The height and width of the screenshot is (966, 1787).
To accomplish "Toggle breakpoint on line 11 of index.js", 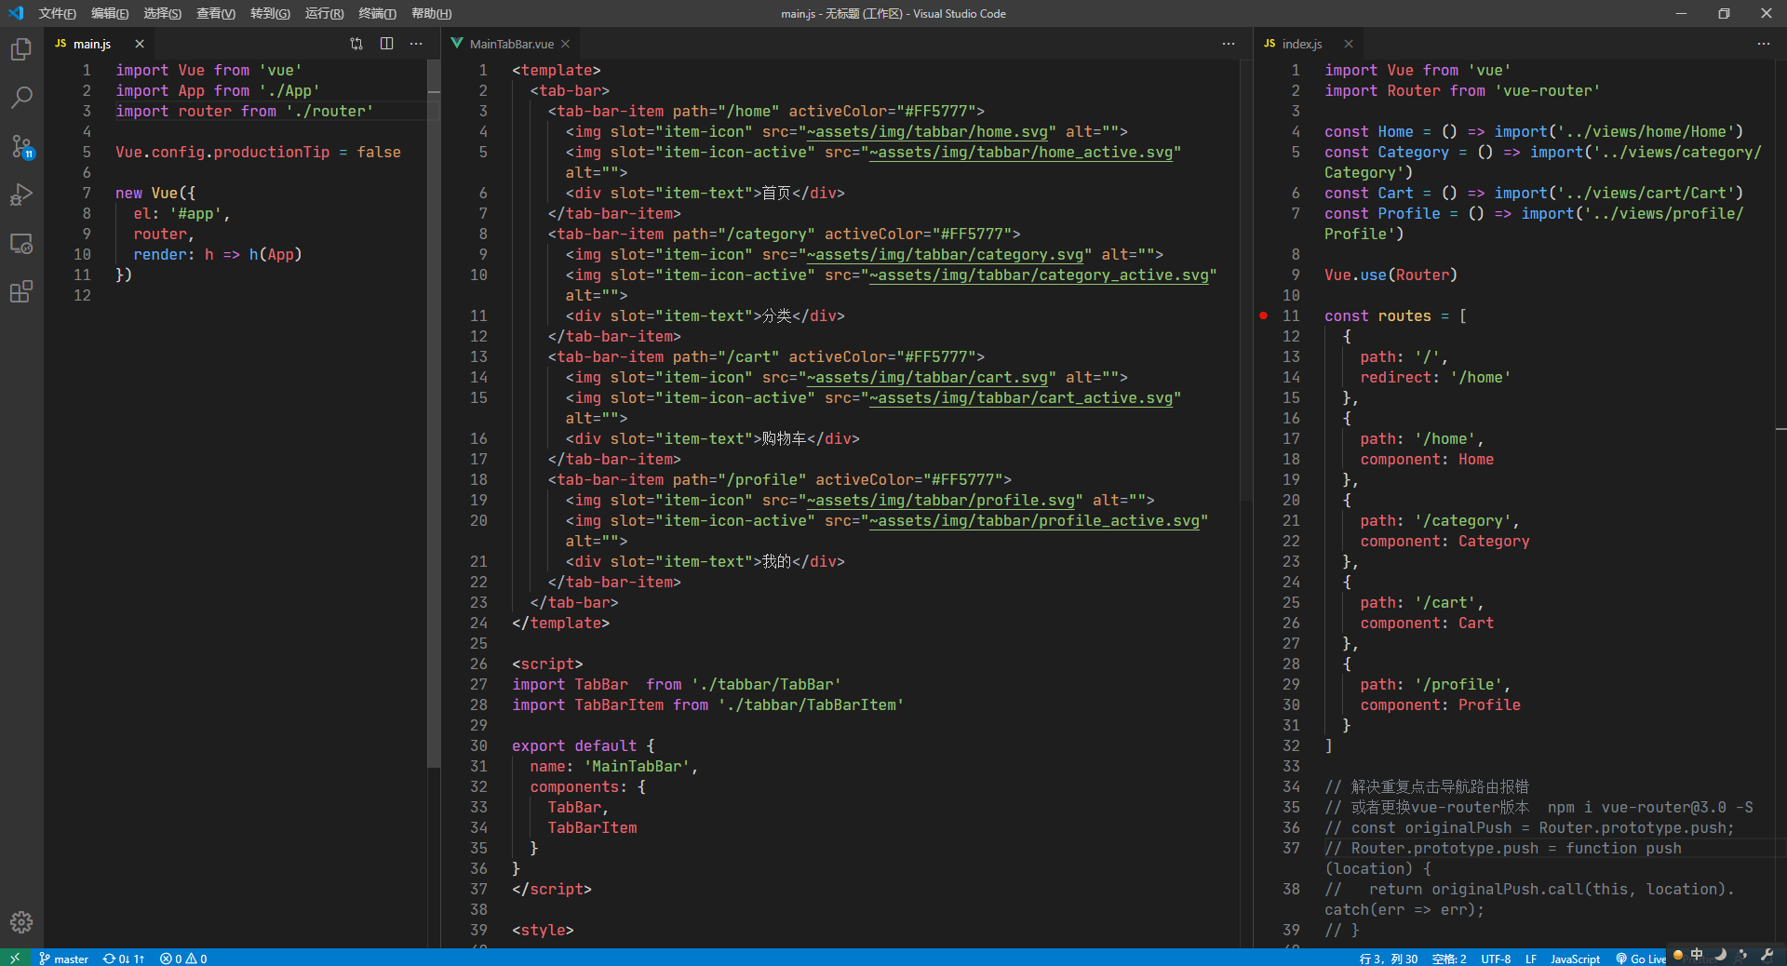I will (1263, 315).
